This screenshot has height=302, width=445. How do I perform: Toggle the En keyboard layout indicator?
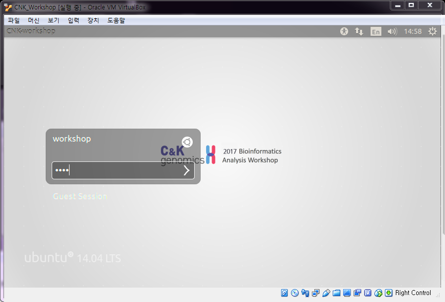376,31
